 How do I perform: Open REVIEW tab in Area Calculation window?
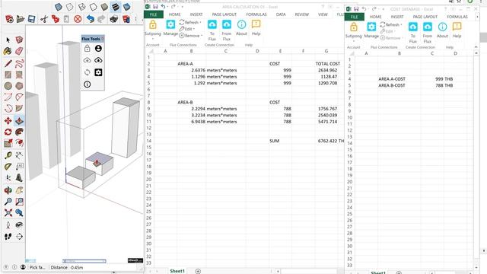[x=302, y=14]
